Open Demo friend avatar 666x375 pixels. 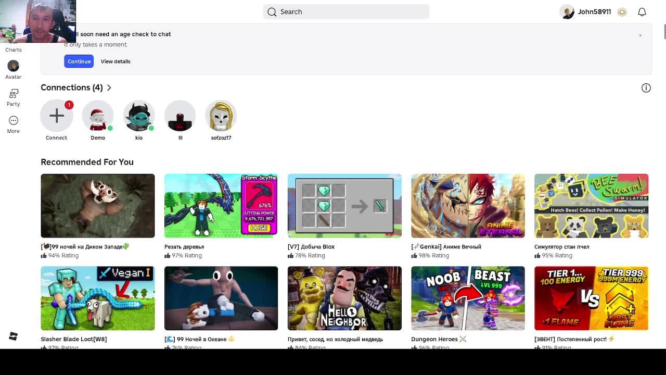[98, 116]
